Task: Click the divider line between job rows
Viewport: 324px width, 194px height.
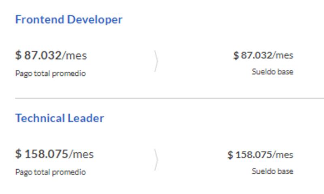Action: [162, 98]
